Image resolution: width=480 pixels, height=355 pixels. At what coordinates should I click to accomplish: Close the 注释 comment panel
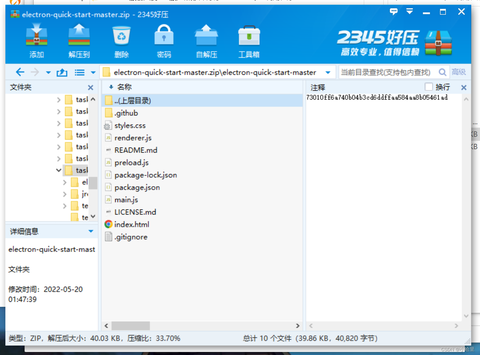pos(464,88)
